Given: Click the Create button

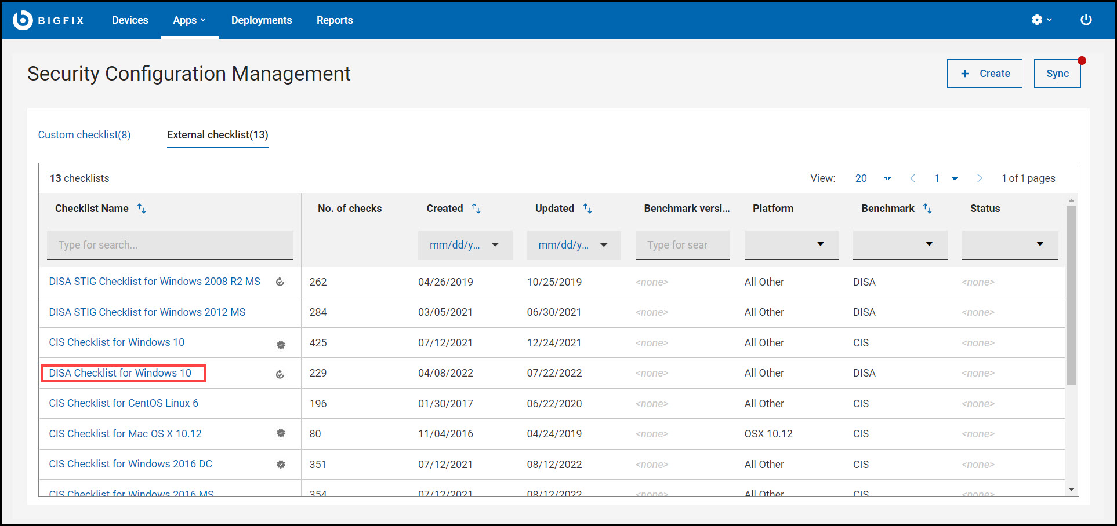Looking at the screenshot, I should tap(984, 74).
